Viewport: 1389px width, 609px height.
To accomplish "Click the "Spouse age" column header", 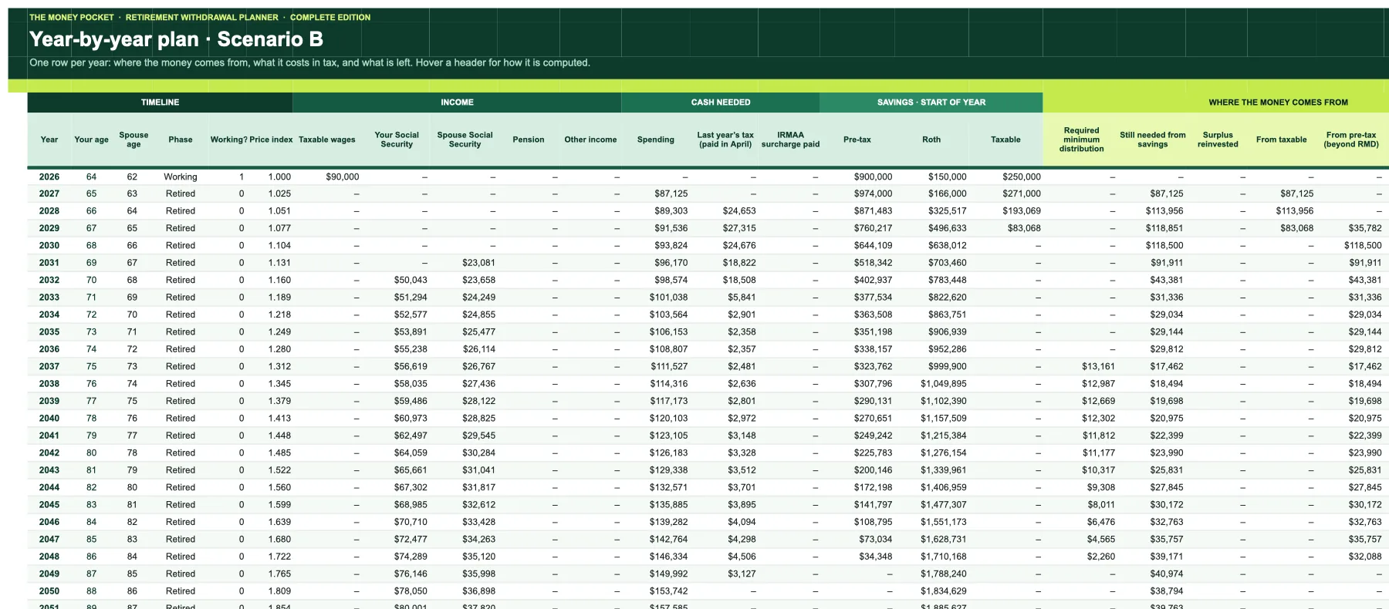I will (x=133, y=140).
